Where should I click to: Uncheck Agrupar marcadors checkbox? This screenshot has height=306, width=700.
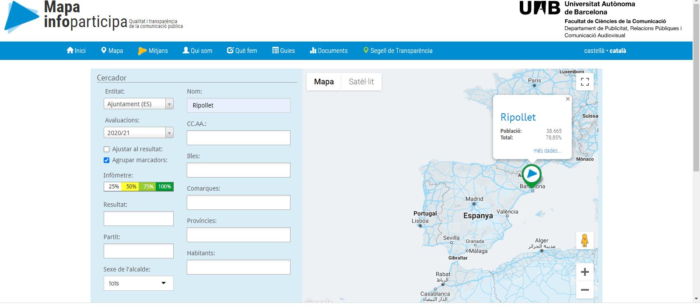(x=106, y=160)
